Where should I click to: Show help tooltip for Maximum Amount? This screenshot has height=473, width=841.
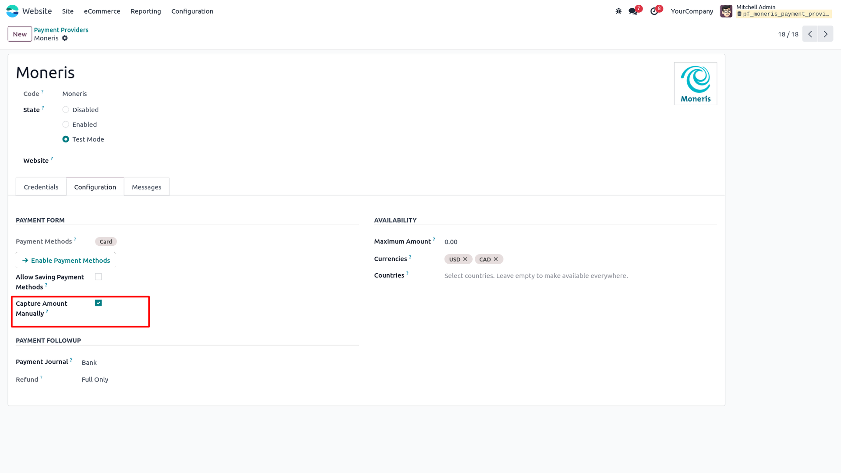click(434, 239)
